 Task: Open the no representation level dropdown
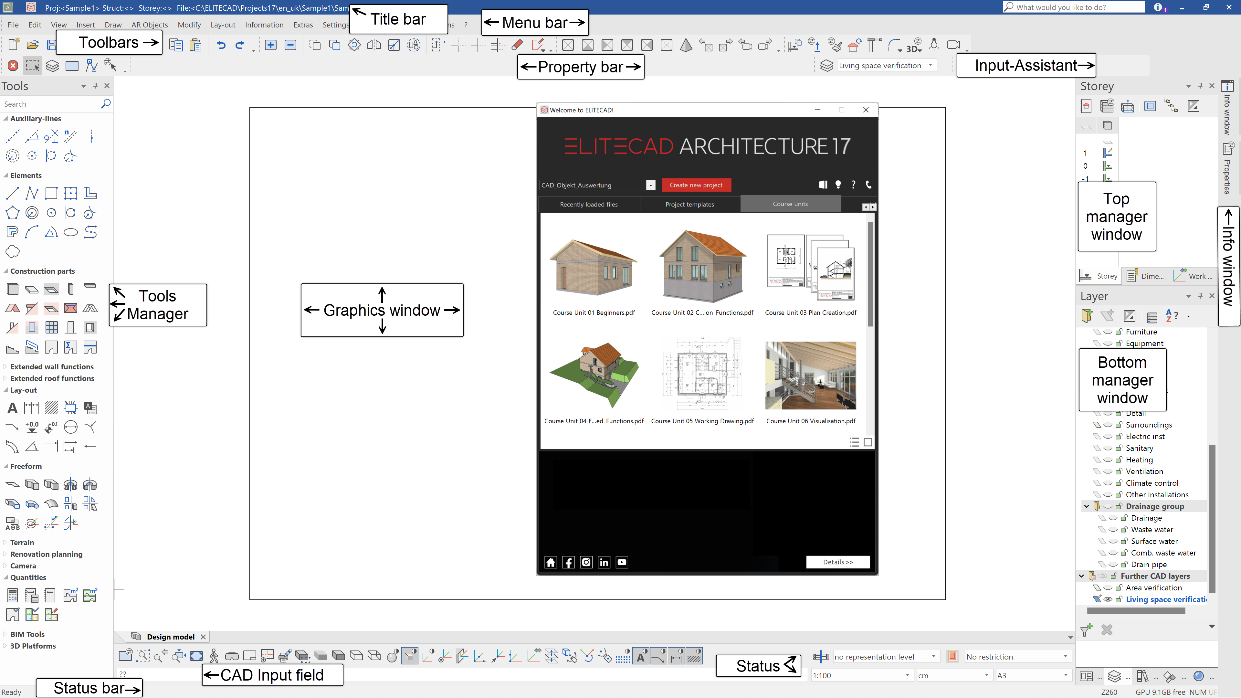point(934,656)
